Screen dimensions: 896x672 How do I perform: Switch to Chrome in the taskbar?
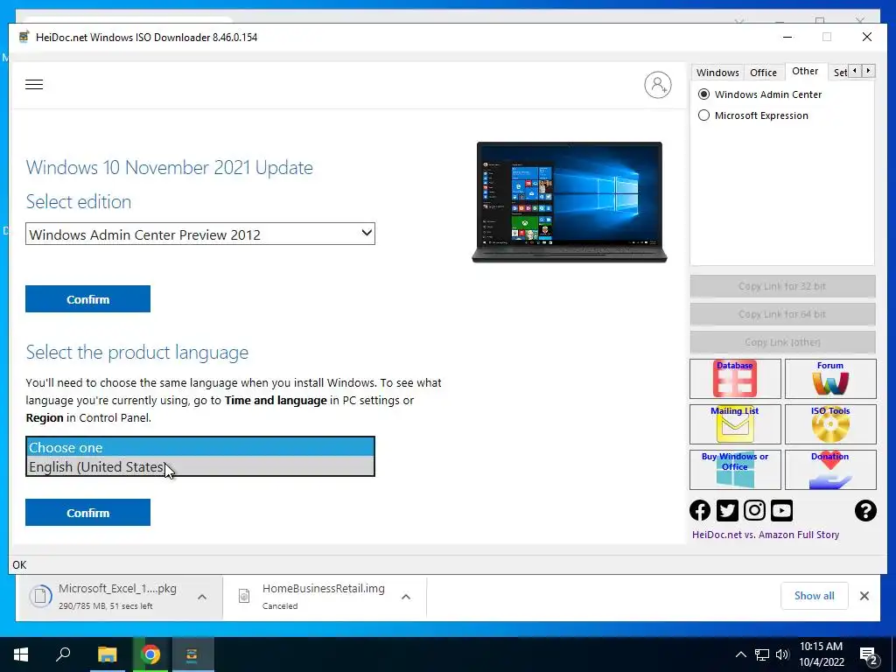click(150, 654)
